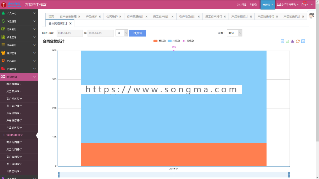319x179 pixels.
Task: Click the list icon for 机会管理
Action: [x=3, y=45]
